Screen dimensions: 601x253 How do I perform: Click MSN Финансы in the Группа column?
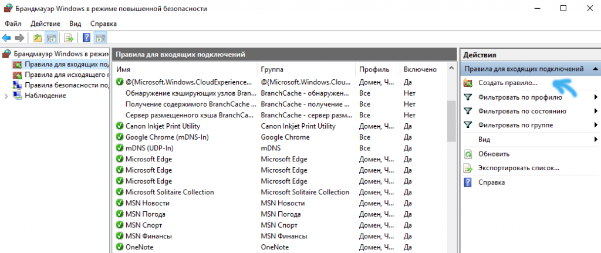284,236
